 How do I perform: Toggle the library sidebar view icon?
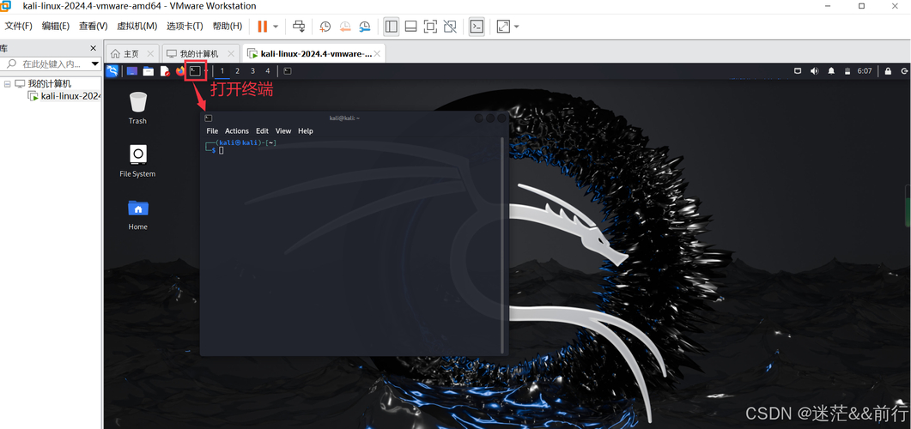(x=391, y=26)
